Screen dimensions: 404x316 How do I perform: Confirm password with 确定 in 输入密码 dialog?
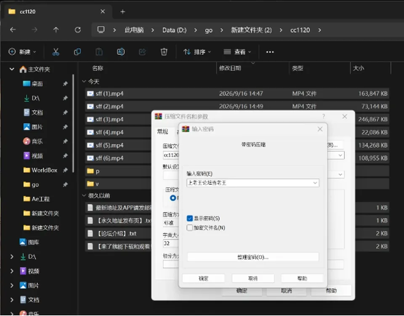pos(204,279)
